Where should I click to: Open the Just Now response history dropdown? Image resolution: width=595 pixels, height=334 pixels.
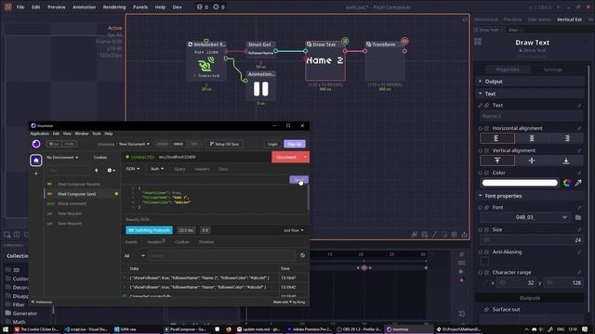[294, 230]
